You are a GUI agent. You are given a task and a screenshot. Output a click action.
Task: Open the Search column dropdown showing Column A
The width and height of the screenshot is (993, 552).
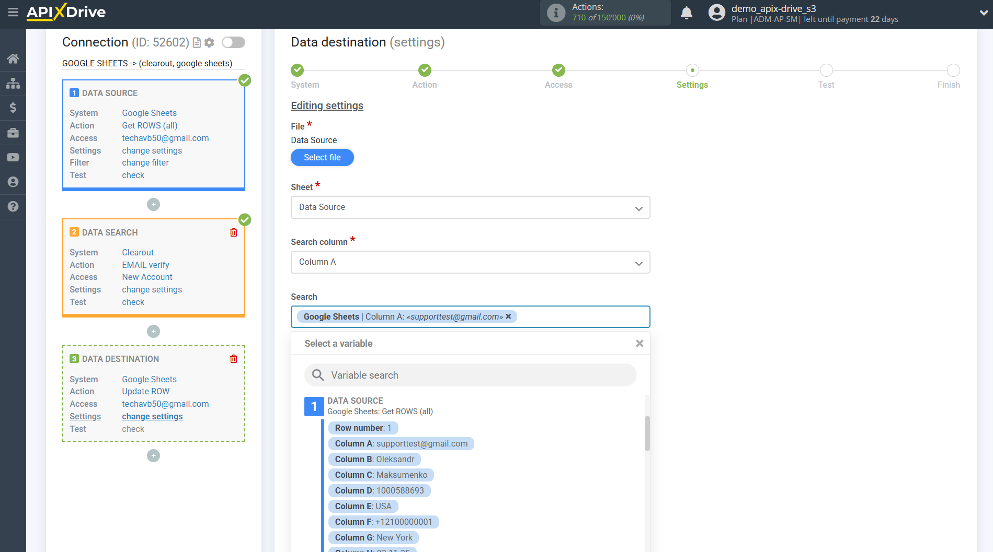470,262
